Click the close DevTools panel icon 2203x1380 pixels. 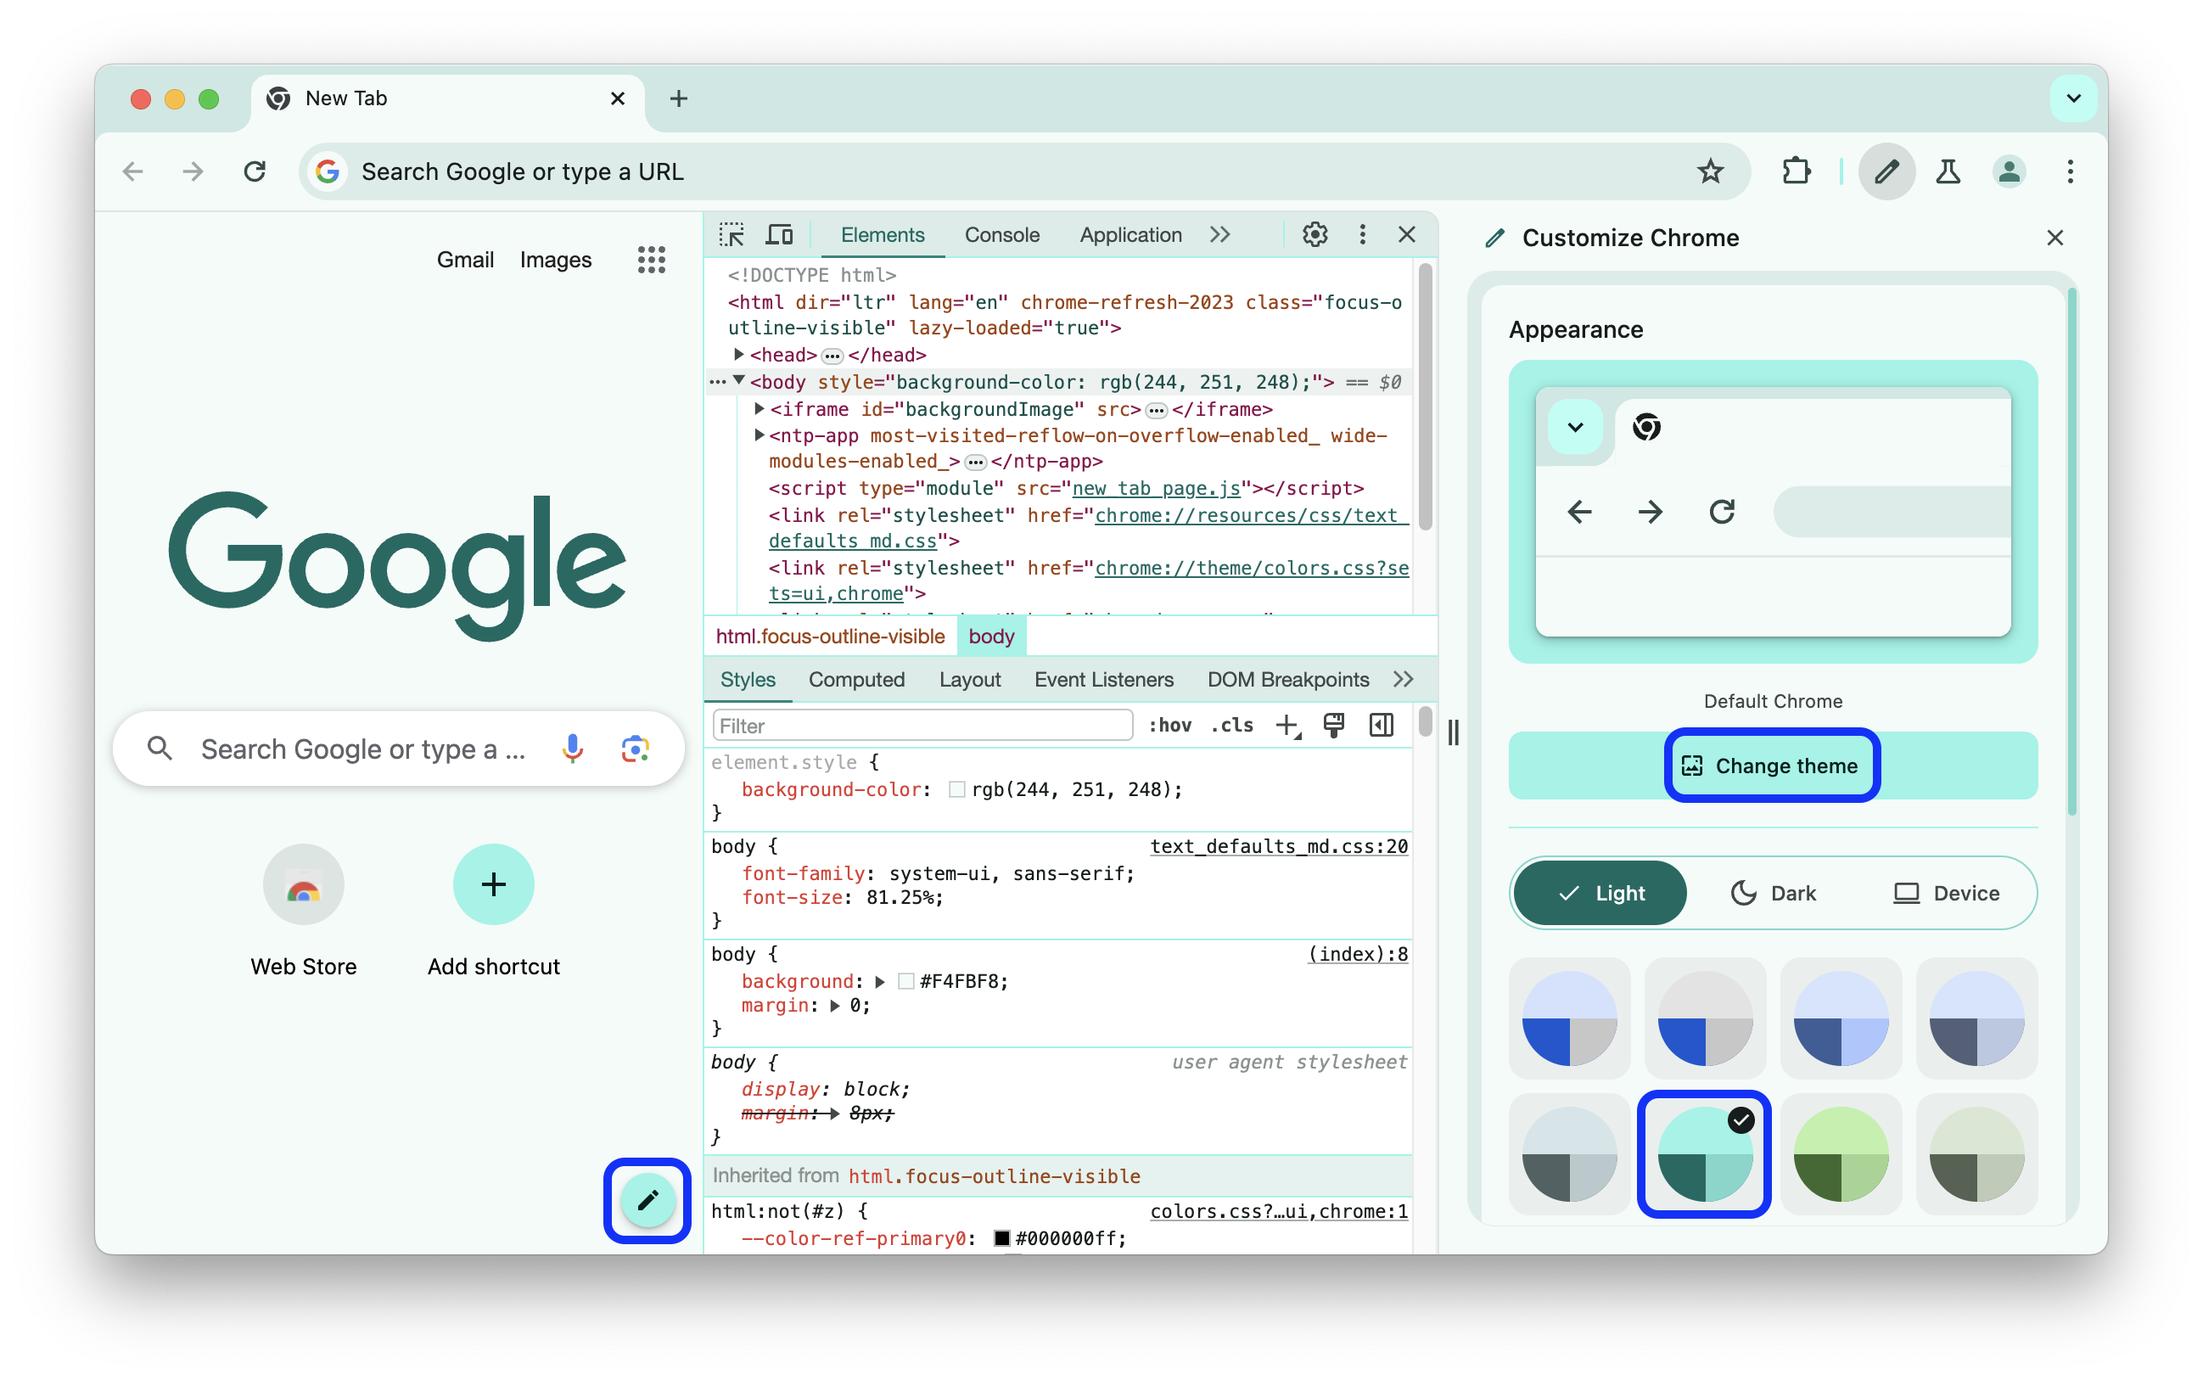pyautogui.click(x=1407, y=233)
